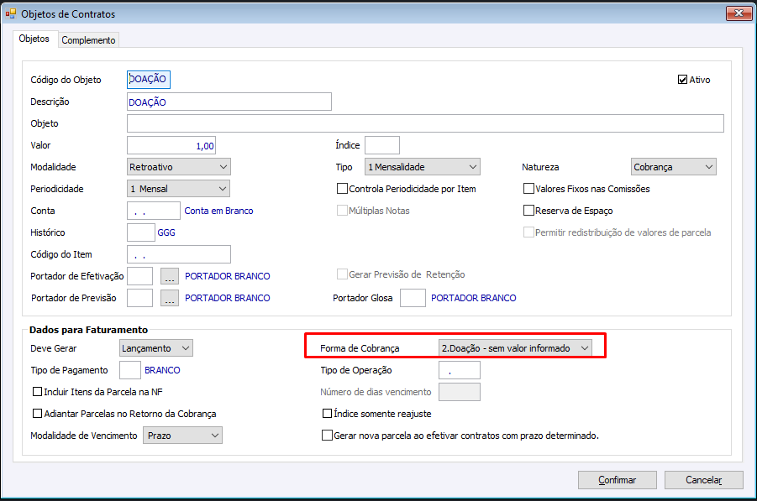Click the Objetos de Contratos window icon
The height and width of the screenshot is (501, 757).
click(11, 13)
